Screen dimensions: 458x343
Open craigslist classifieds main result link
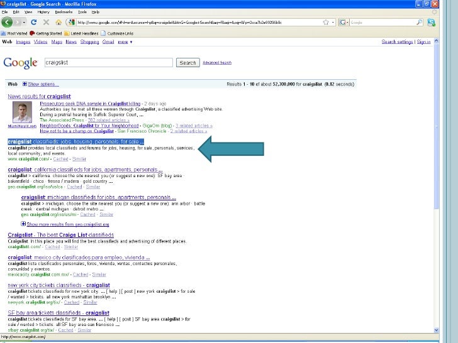(x=75, y=142)
